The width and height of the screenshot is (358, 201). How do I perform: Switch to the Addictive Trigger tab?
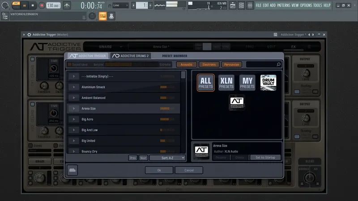point(88,56)
